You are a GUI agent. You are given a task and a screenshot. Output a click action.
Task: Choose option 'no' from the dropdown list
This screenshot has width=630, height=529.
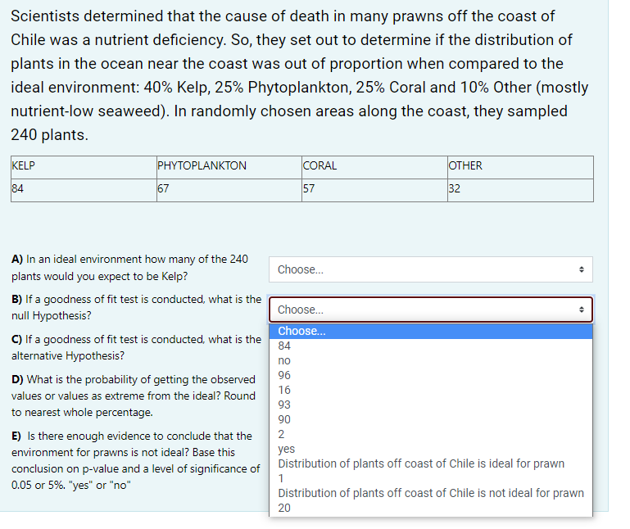point(431,360)
